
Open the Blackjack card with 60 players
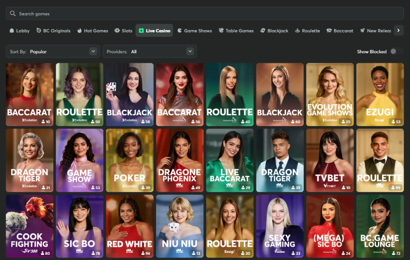280,95
